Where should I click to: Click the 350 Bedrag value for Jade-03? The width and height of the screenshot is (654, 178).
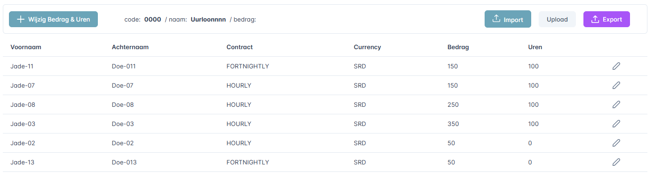453,124
